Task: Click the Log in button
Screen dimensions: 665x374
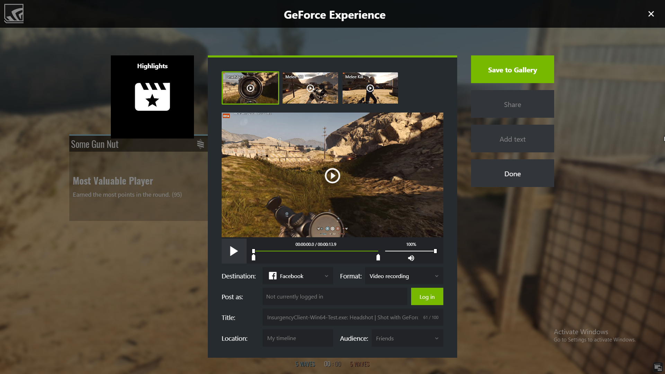Action: coord(427,297)
